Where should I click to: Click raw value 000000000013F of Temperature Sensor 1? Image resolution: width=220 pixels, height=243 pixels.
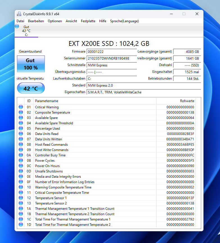(x=180, y=198)
